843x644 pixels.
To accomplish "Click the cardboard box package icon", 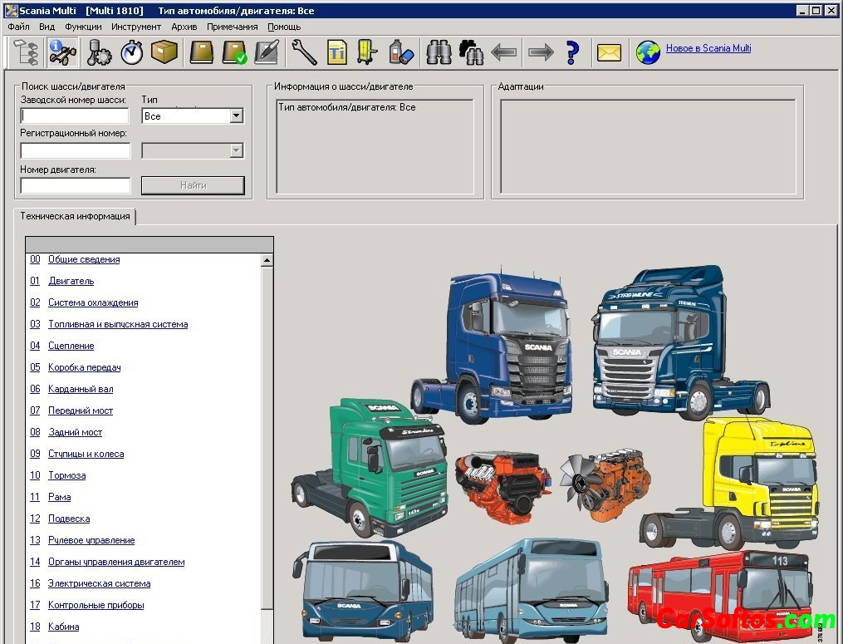I will tap(164, 52).
